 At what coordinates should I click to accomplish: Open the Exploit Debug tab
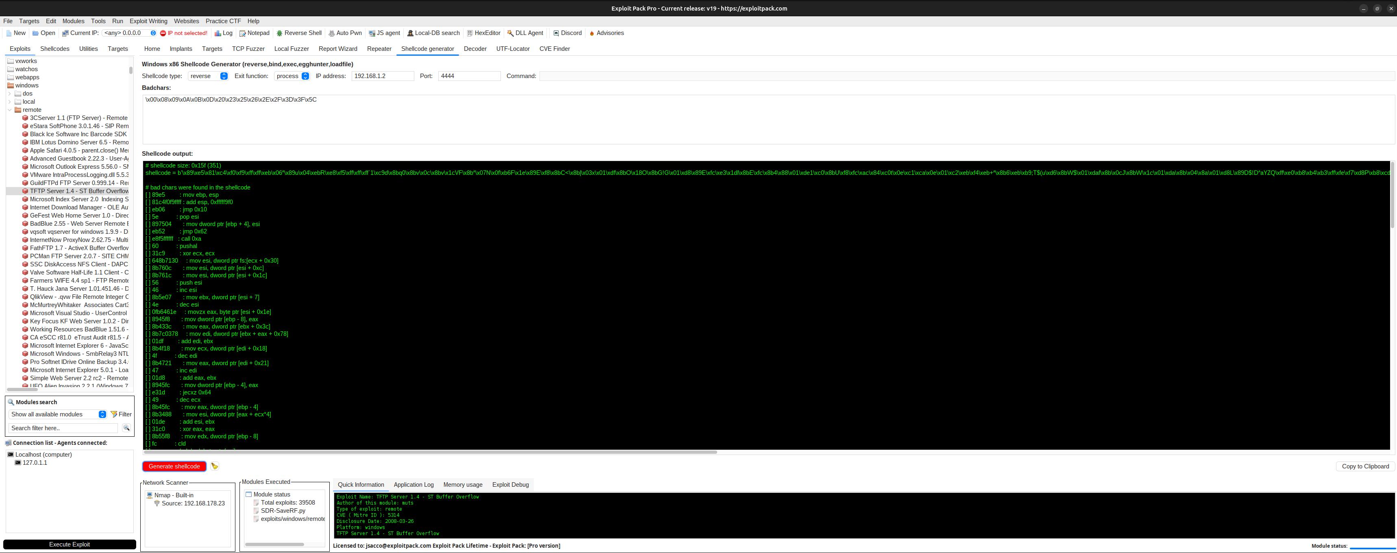[510, 485]
